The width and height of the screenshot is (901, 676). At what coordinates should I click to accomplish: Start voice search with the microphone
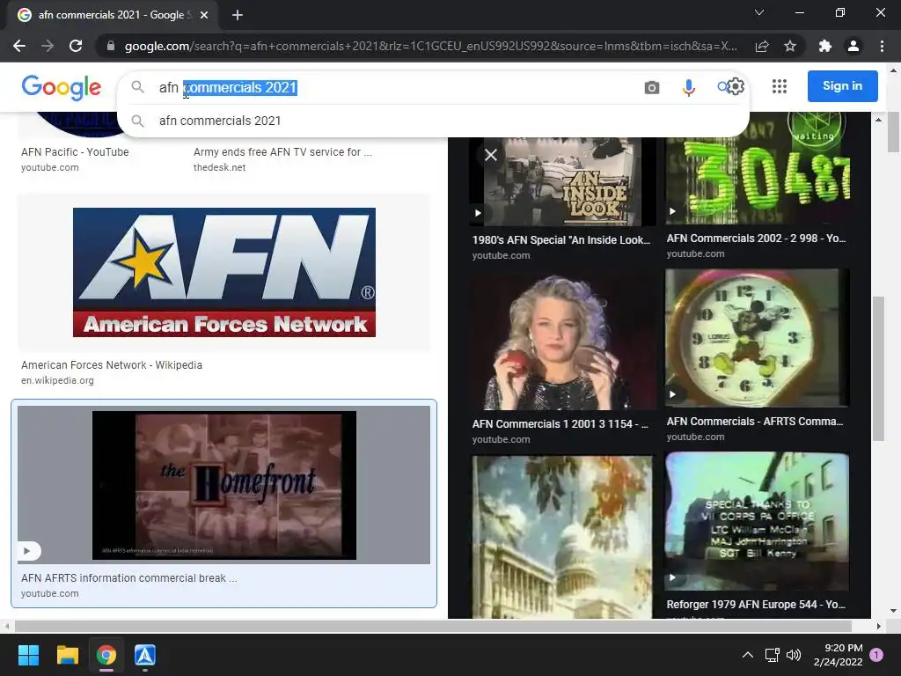coord(688,87)
